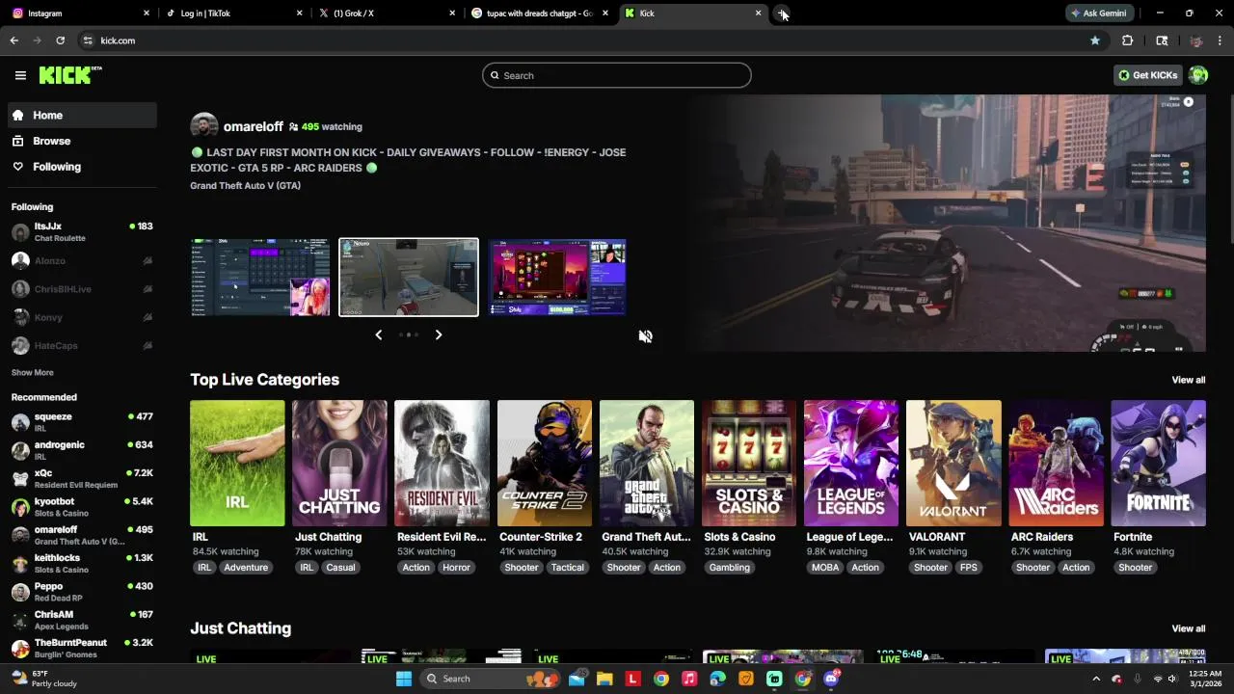This screenshot has width=1234, height=694.
Task: Unmute the featured stream
Action: [x=645, y=336]
